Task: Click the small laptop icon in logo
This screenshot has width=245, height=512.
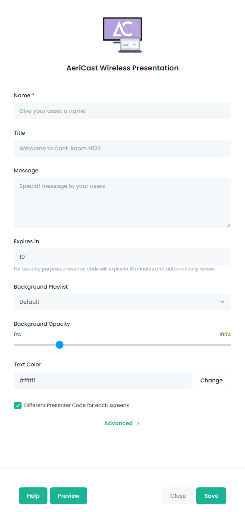Action: pos(130,45)
